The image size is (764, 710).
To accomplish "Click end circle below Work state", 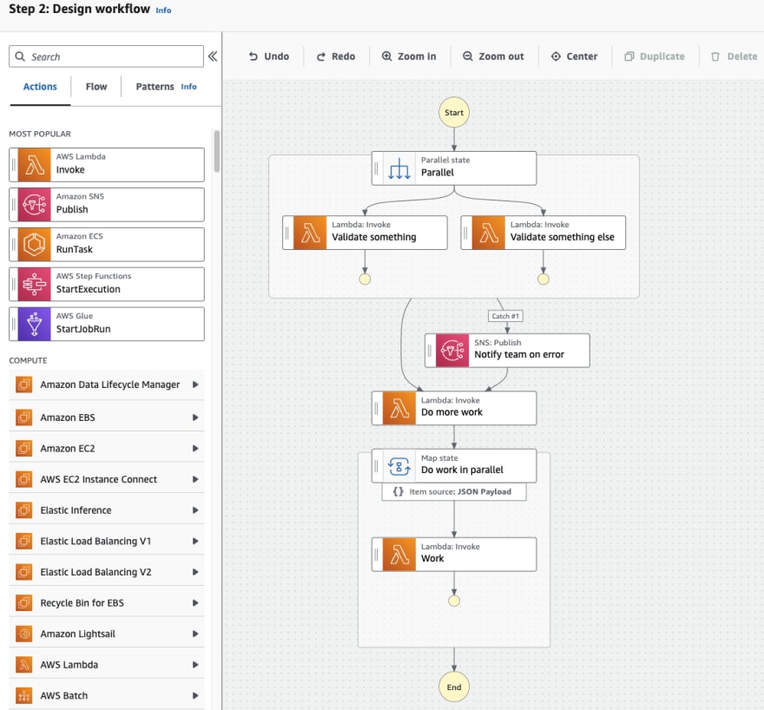I will 453,601.
